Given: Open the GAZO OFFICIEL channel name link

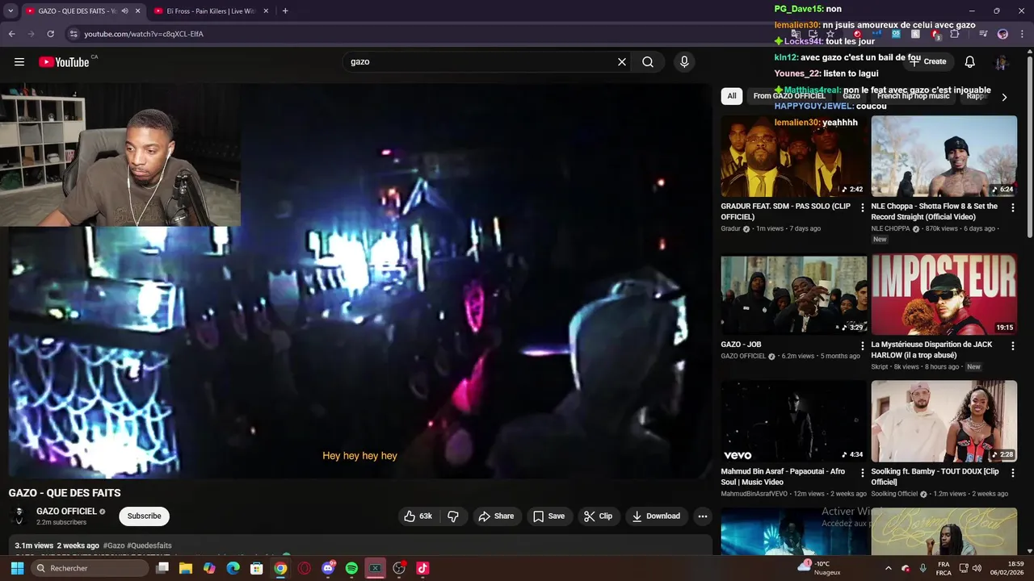Looking at the screenshot, I should pyautogui.click(x=66, y=512).
